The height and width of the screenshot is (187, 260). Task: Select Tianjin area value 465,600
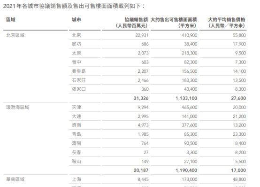(x=189, y=107)
